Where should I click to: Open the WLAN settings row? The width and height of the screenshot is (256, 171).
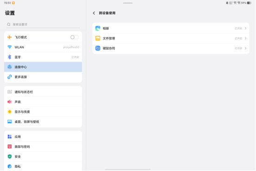(43, 47)
